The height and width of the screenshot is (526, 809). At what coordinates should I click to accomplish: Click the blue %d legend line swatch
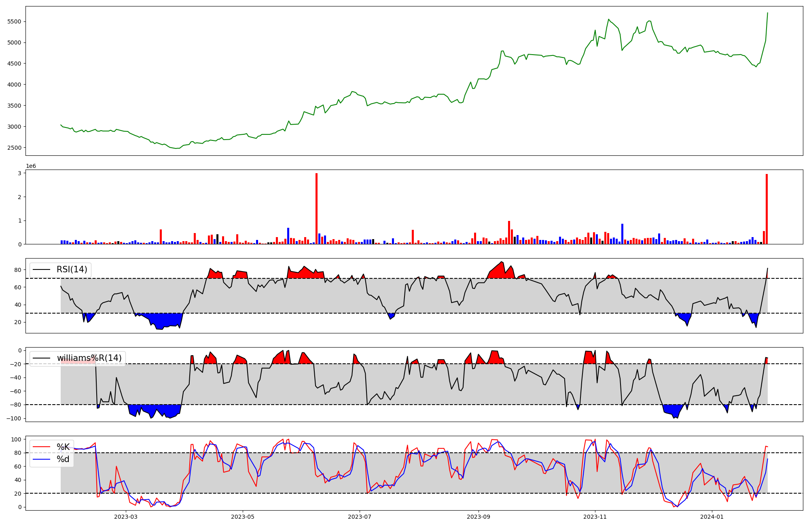[41, 459]
